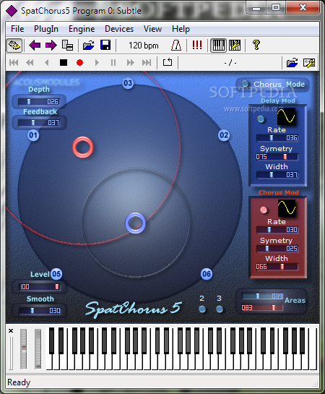This screenshot has height=394, width=325.
Task: Open the program list icon
Action: (67, 46)
